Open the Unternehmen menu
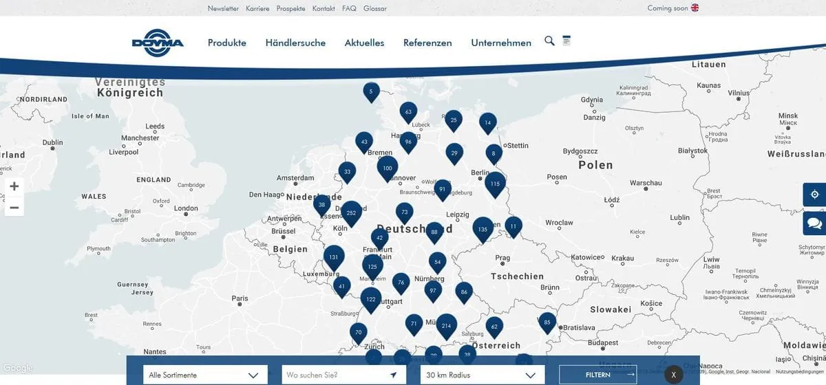 coord(501,43)
